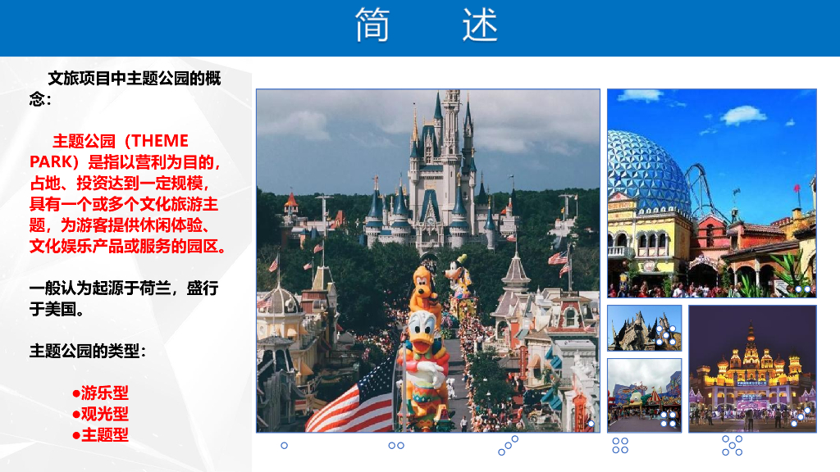
Task: Click the bullet "主题型"
Action: coord(100,434)
